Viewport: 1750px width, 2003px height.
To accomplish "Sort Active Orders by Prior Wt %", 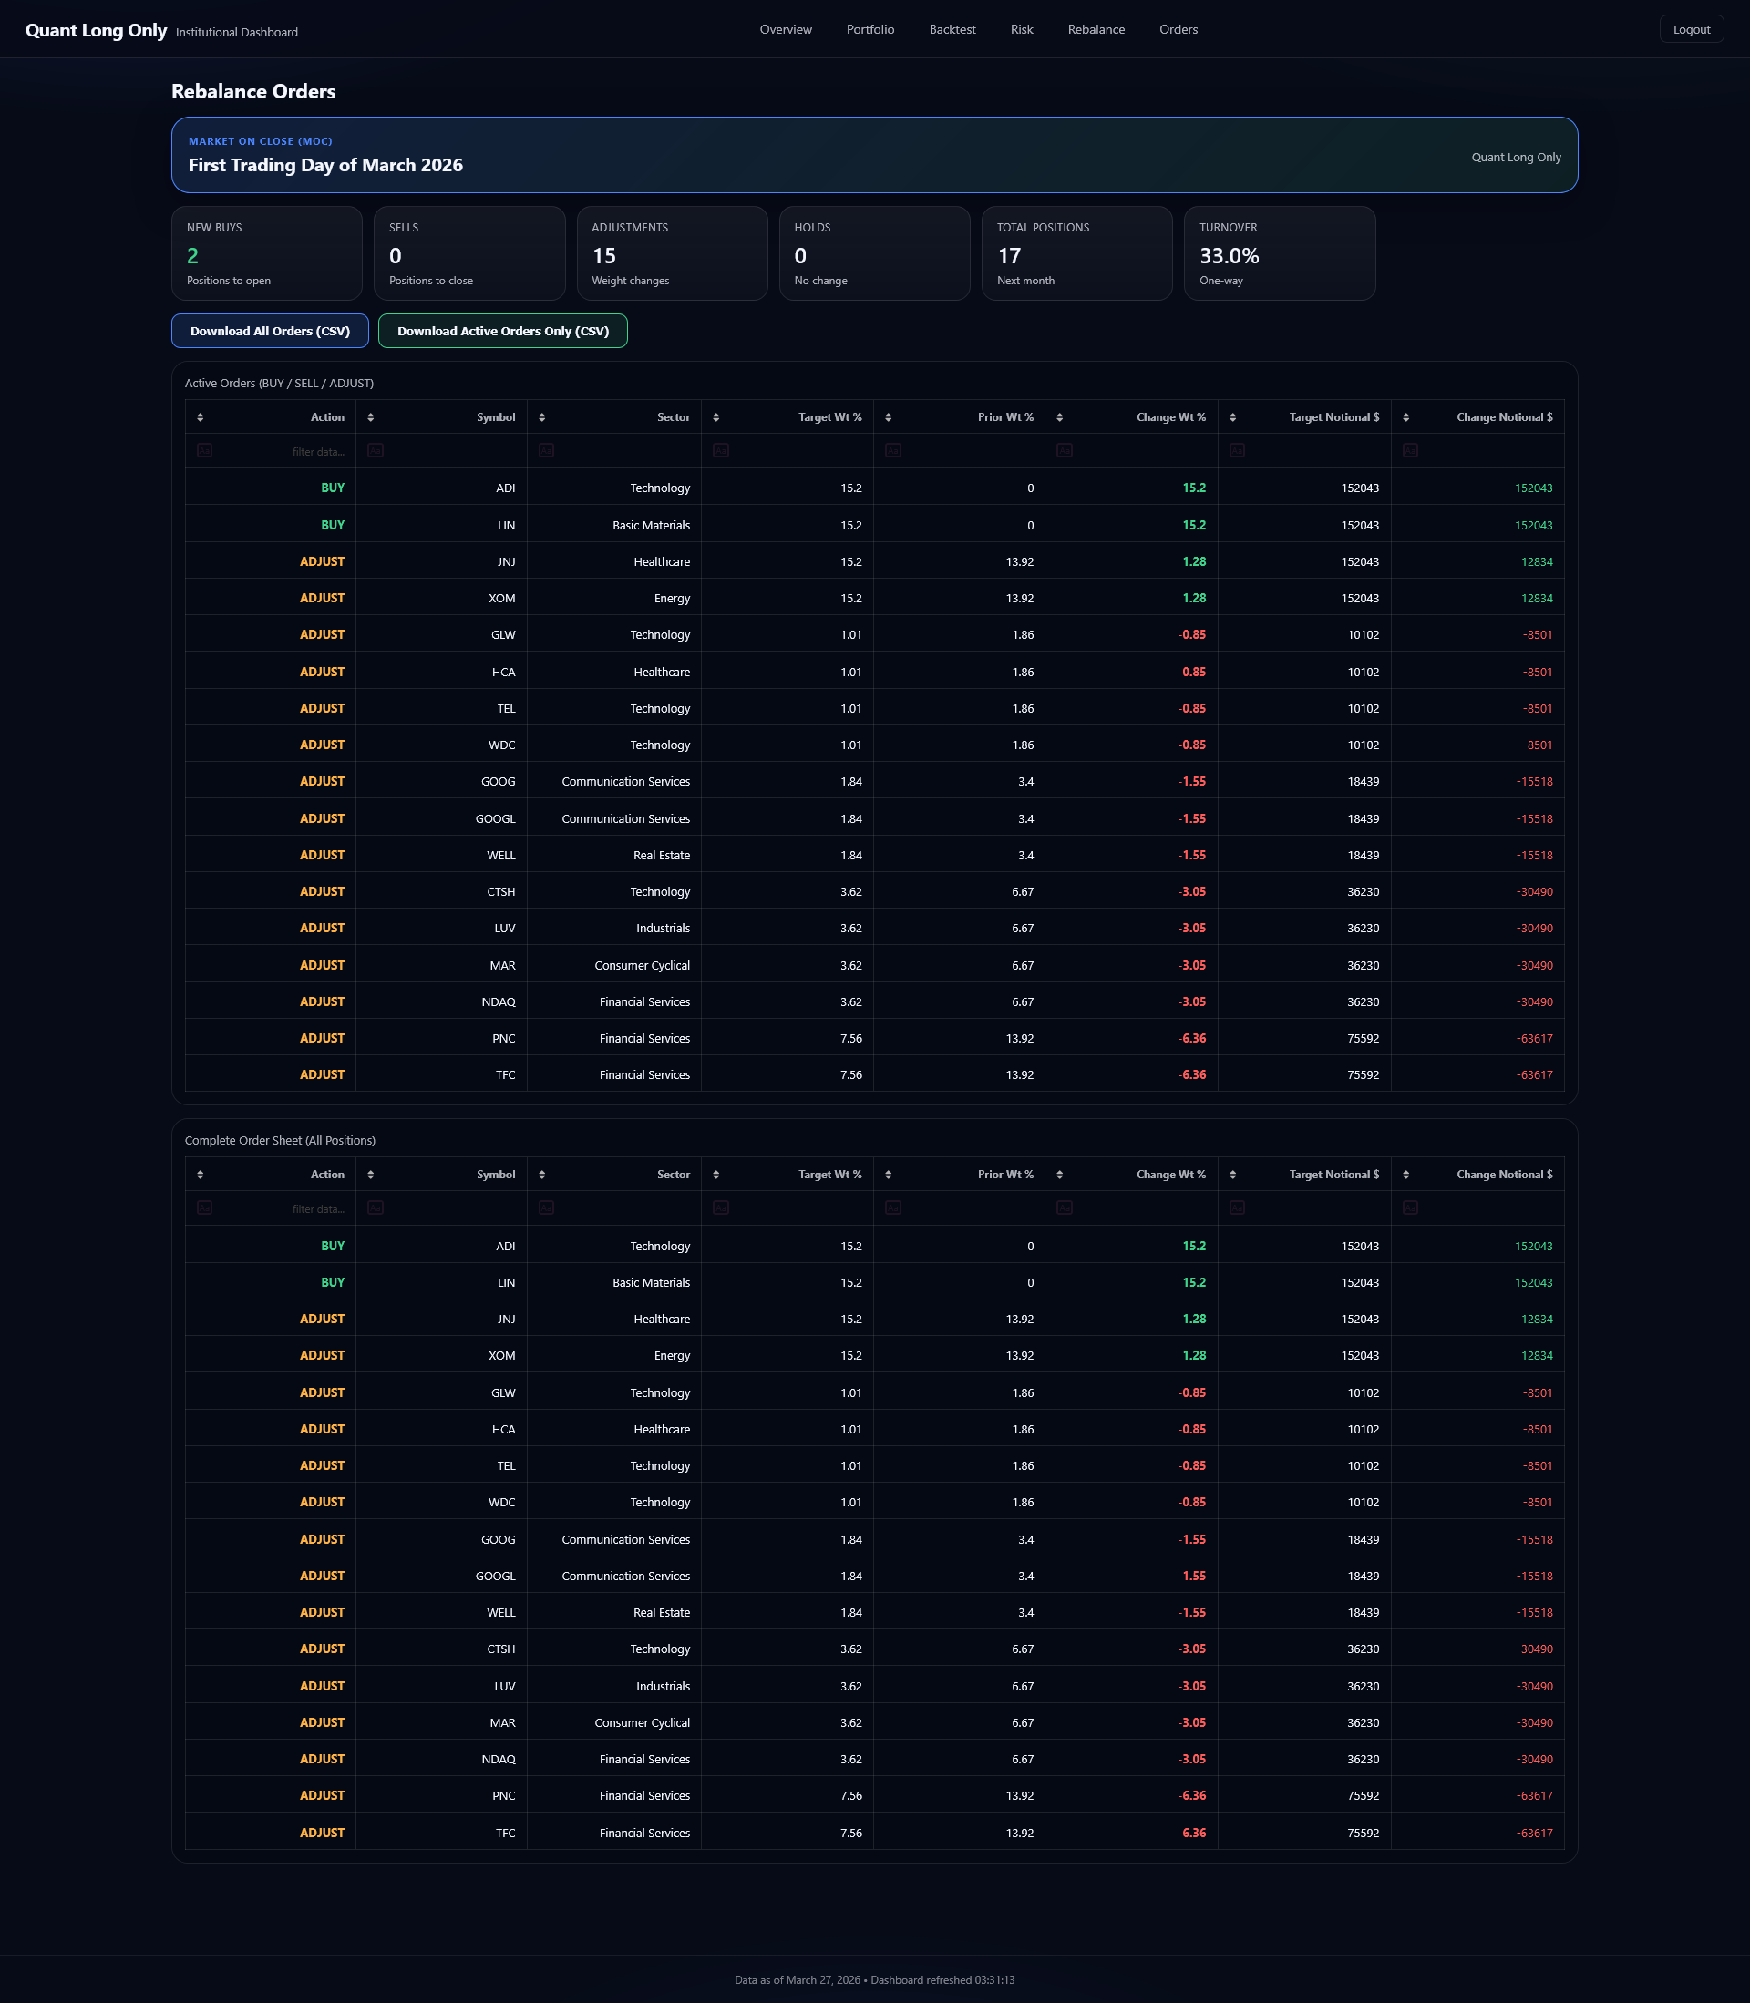I will (888, 417).
